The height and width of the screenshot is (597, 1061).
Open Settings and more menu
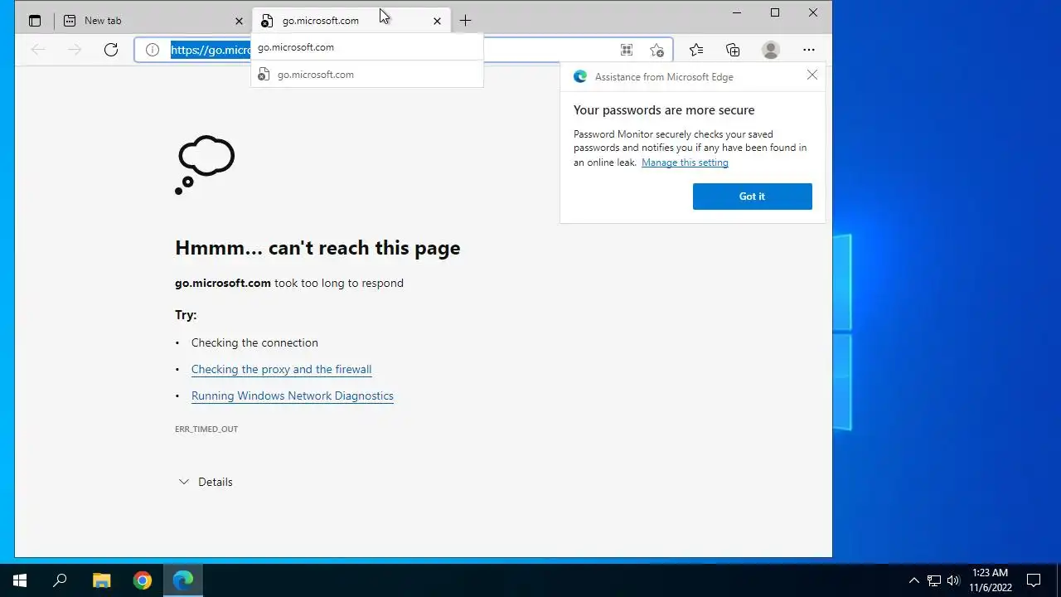pyautogui.click(x=809, y=50)
